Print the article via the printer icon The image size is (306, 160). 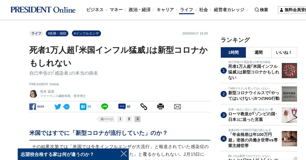[x=161, y=107]
